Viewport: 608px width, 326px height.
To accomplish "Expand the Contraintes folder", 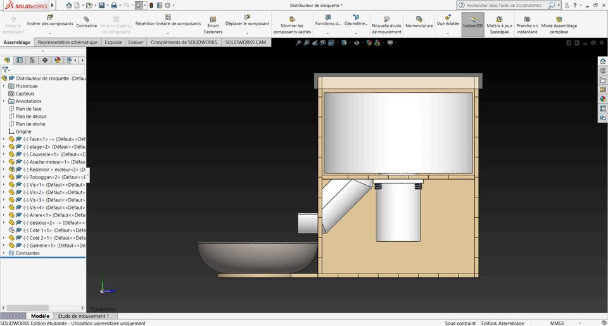I will (x=4, y=253).
